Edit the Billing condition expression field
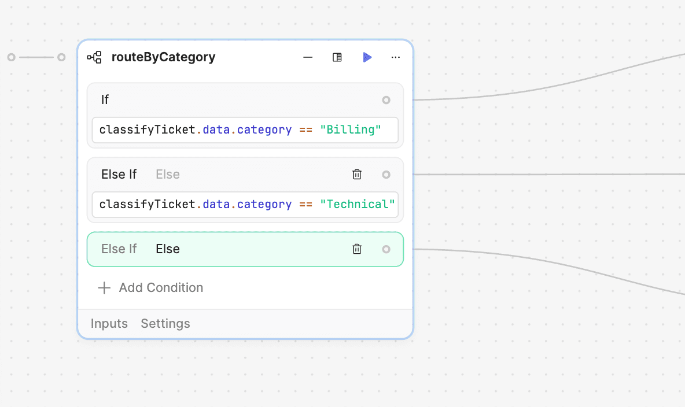 point(245,129)
